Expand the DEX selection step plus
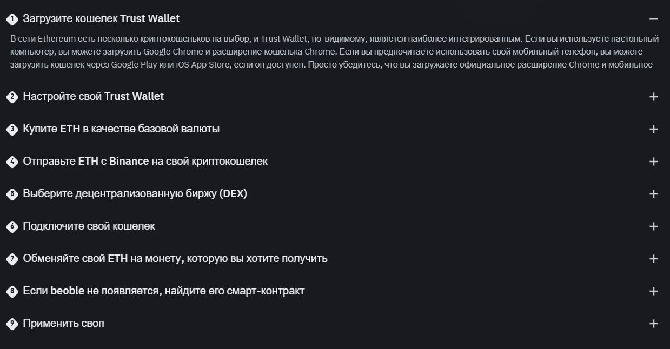The height and width of the screenshot is (349, 670). 653,194
